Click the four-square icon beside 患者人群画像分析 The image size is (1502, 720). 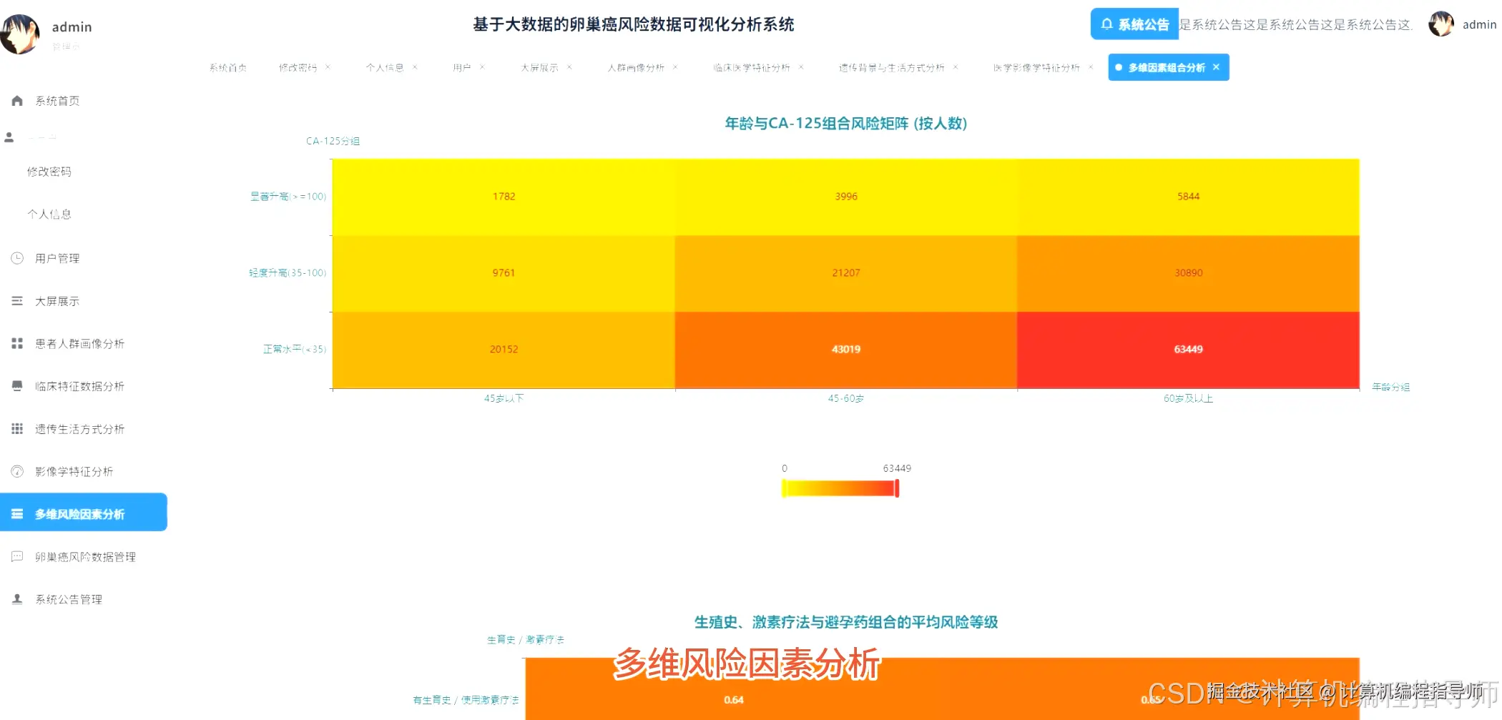[17, 343]
